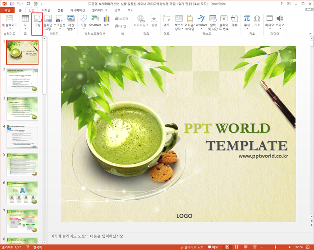Viewport: 314px width, 250px height.
Task: Open the 내 앱 (My Apps) button
Action: tap(122, 26)
